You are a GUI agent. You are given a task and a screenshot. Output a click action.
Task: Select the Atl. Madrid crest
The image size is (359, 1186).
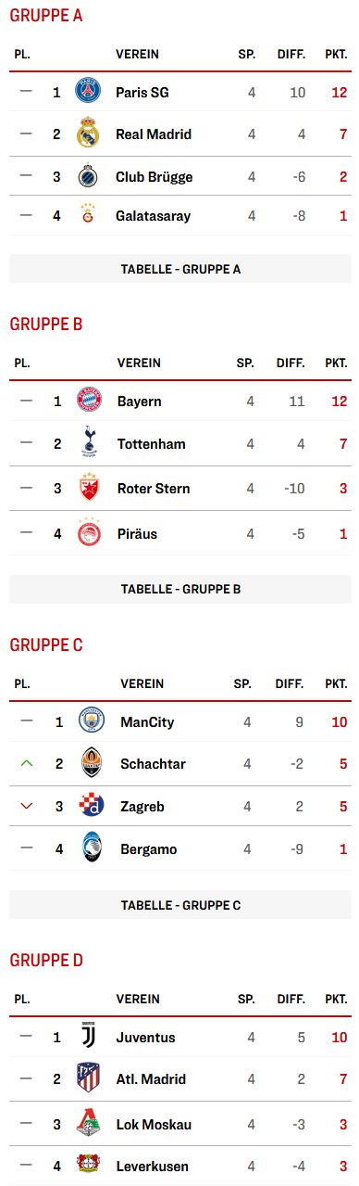coord(88,1078)
